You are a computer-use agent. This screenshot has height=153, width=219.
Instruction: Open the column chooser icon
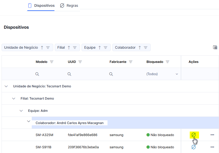(215, 47)
